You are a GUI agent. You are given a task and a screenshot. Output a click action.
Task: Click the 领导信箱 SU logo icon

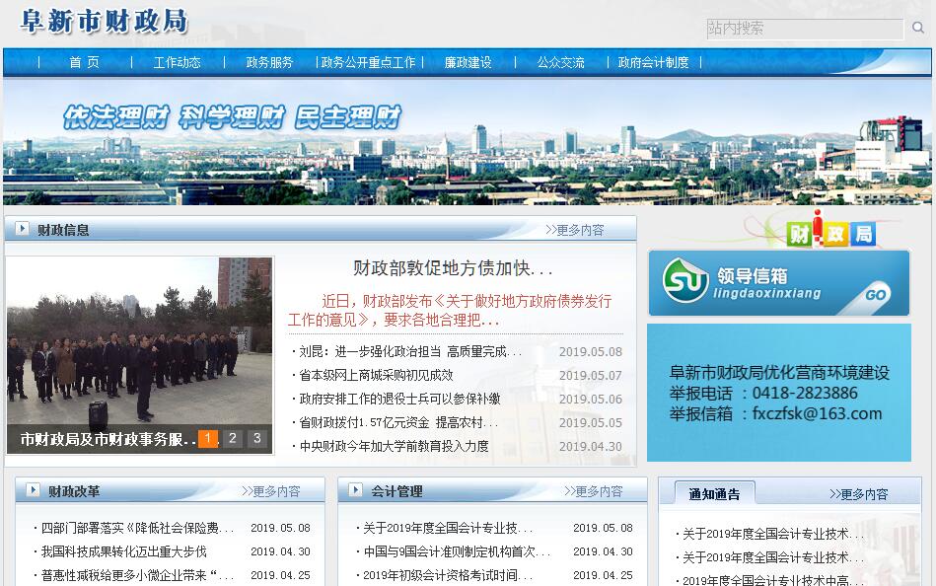tap(685, 280)
